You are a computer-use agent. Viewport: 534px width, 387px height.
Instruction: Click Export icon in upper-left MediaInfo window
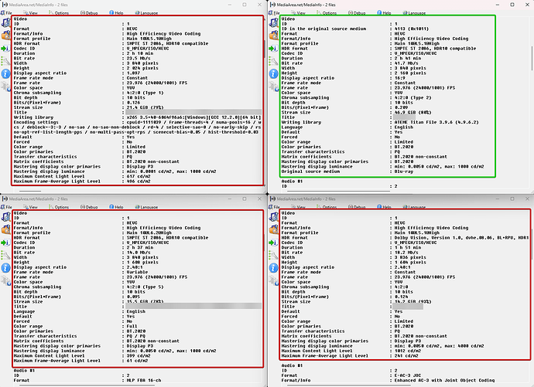coord(5,49)
